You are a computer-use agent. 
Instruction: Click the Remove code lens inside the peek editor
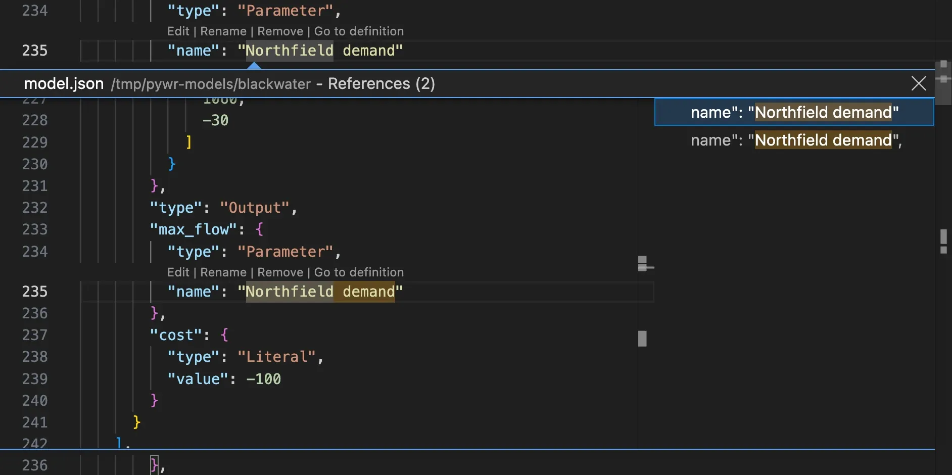pos(280,272)
